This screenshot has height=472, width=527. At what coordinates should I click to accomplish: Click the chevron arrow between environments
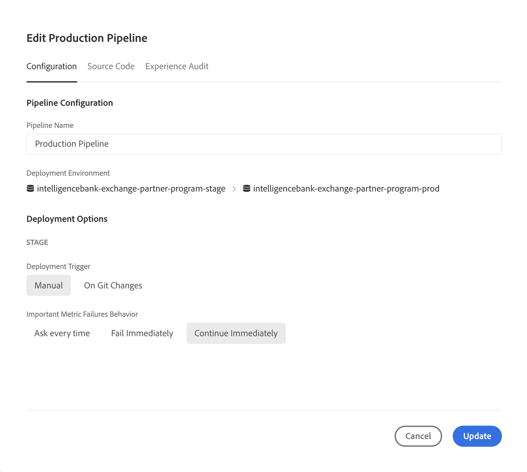point(234,189)
